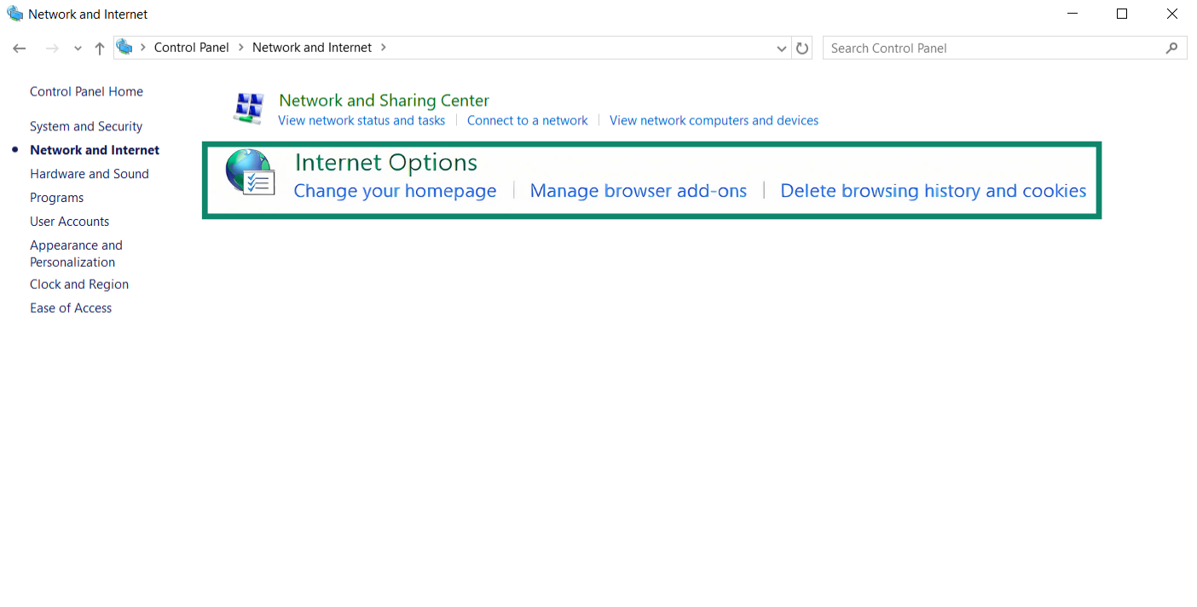Open the recent locations dropdown arrow
Screen dimensions: 1197x607
78,49
